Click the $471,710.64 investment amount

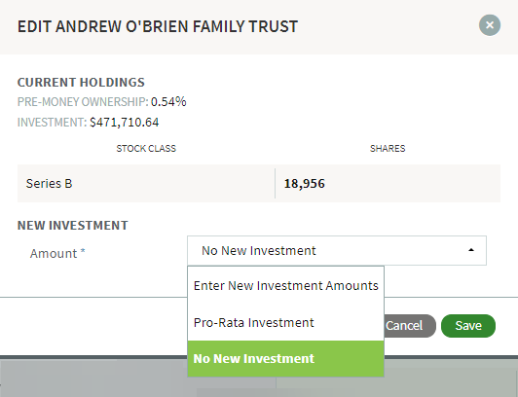(x=125, y=123)
